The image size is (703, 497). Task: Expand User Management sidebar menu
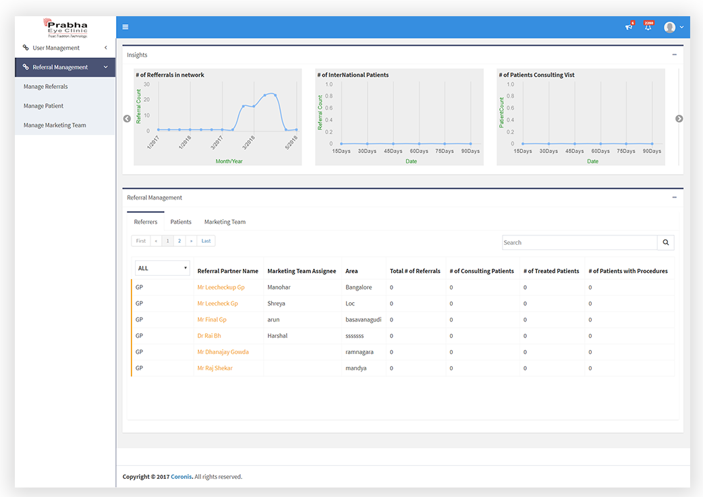point(65,48)
